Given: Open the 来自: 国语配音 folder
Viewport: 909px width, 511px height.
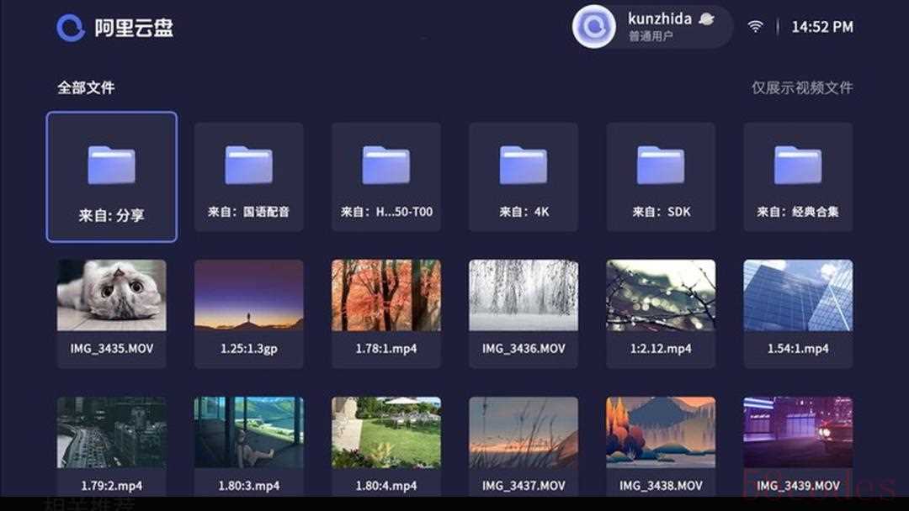Looking at the screenshot, I should click(x=248, y=176).
